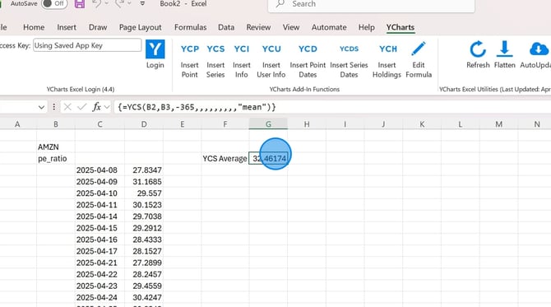Open the Automate tab
551x307 pixels.
coord(329,27)
